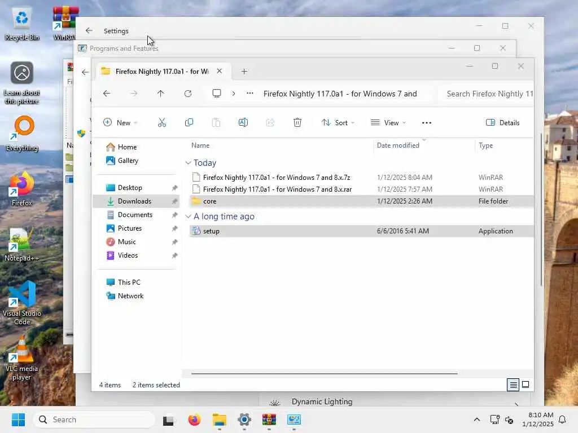The height and width of the screenshot is (433, 578).
Task: Select the setup application file
Action: [361, 231]
